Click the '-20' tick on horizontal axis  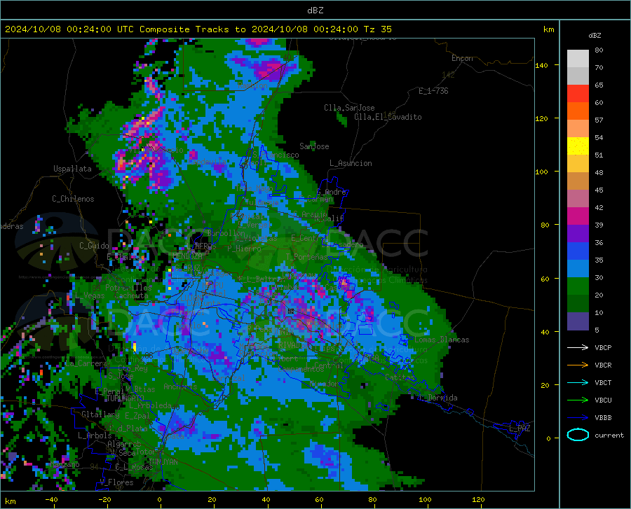pos(104,500)
